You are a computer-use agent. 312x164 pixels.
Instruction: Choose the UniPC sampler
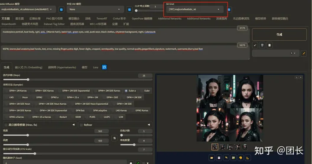(105, 117)
